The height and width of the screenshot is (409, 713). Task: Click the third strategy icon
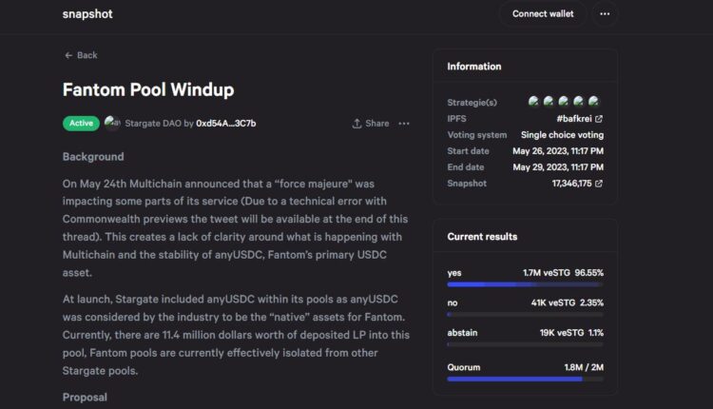click(565, 102)
